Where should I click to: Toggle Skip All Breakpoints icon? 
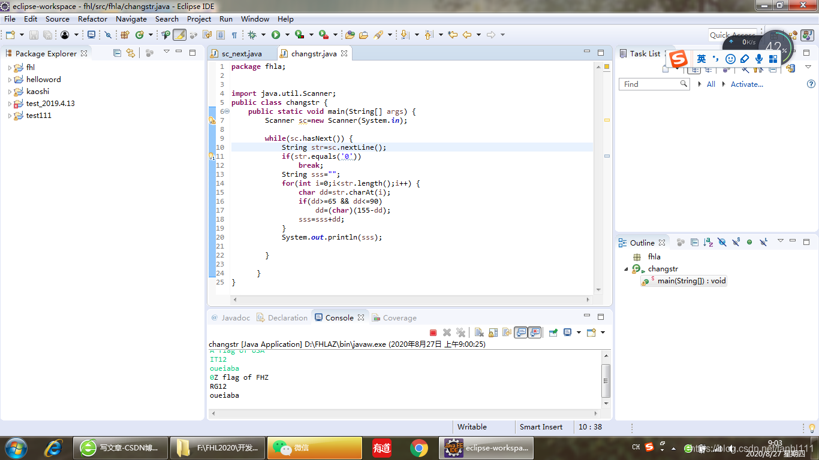coord(108,35)
